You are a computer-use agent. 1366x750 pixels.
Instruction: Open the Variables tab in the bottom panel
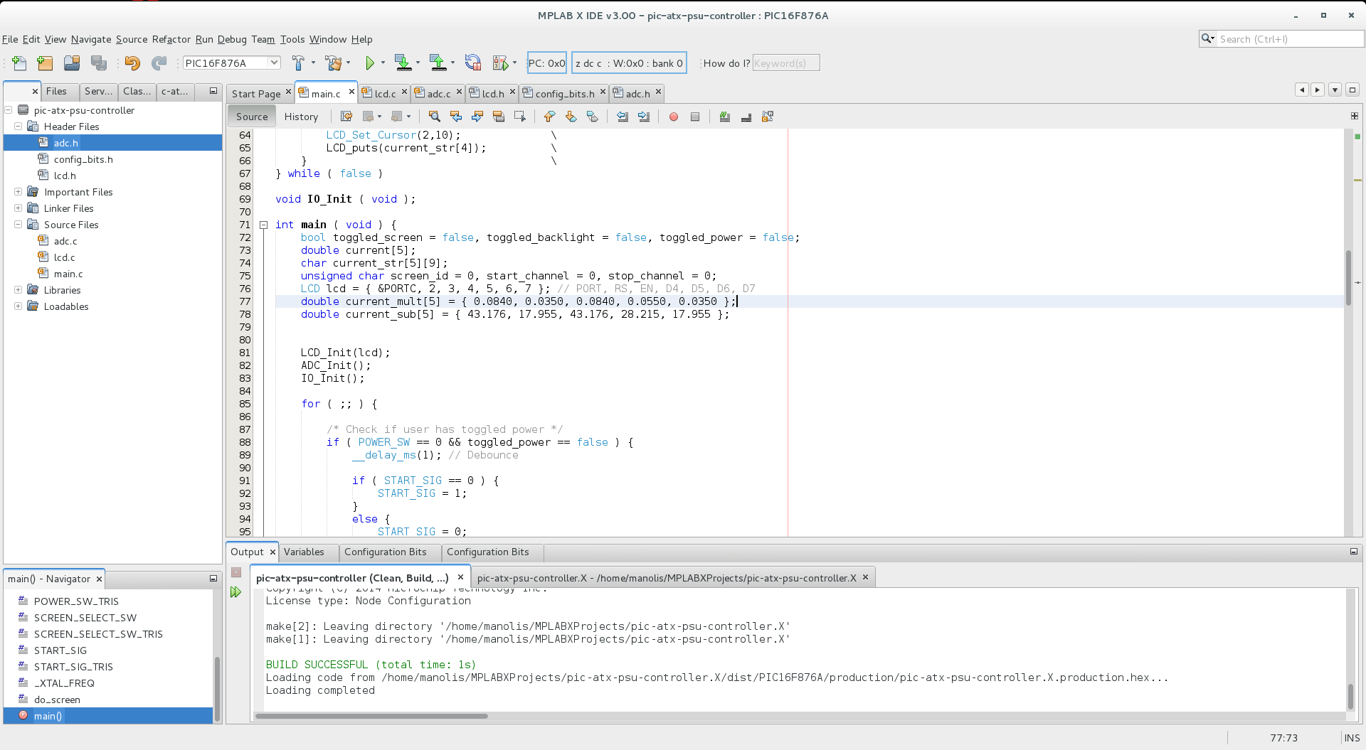[304, 552]
